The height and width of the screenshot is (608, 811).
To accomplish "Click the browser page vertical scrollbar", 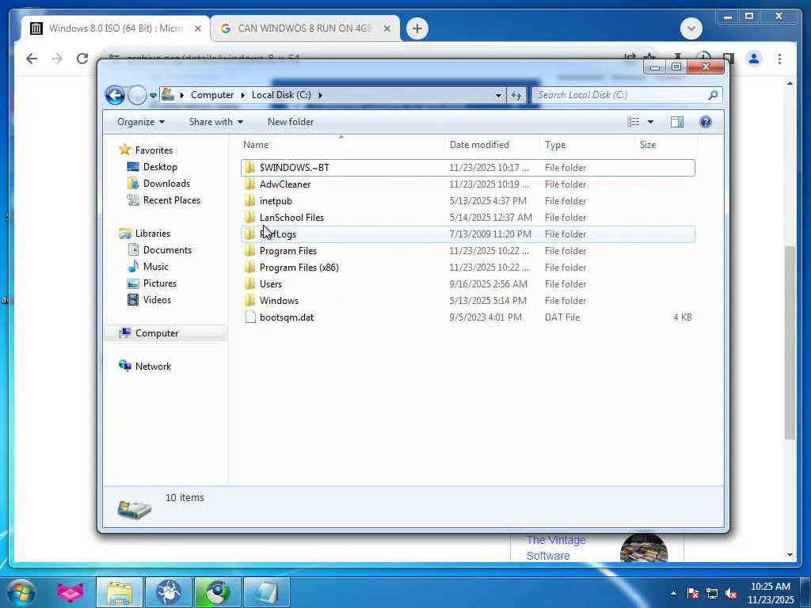I will (790, 343).
